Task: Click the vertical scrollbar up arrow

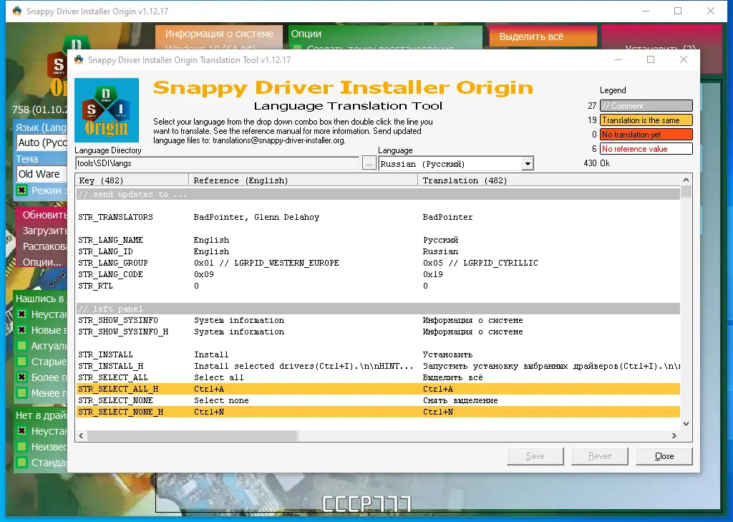Action: coord(686,180)
